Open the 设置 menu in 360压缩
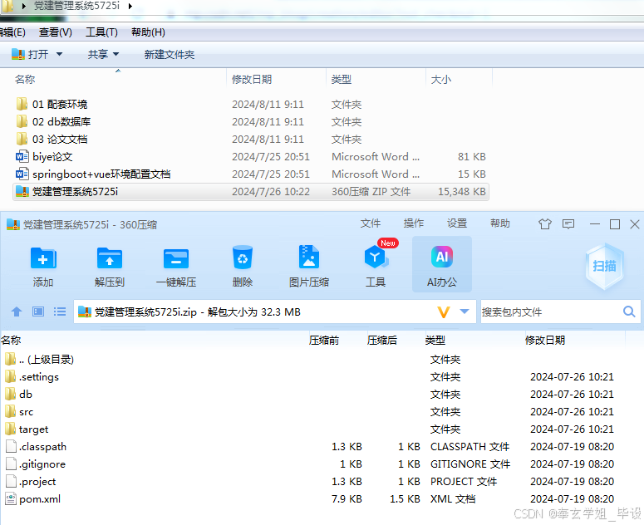This screenshot has height=525, width=644. point(457,223)
